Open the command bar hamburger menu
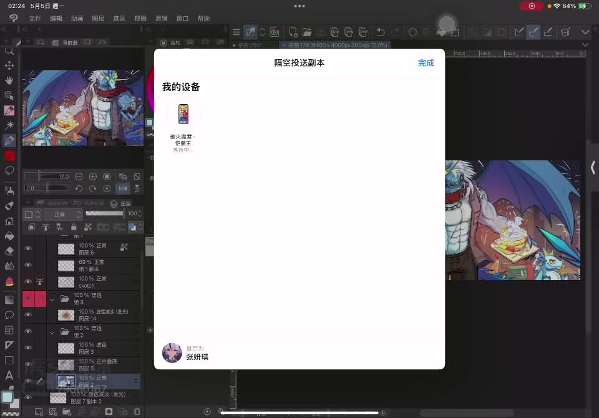 pos(236,32)
